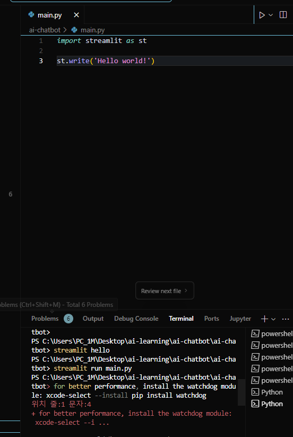293x437 pixels.
Task: Create new terminal with plus icon
Action: [x=264, y=319]
